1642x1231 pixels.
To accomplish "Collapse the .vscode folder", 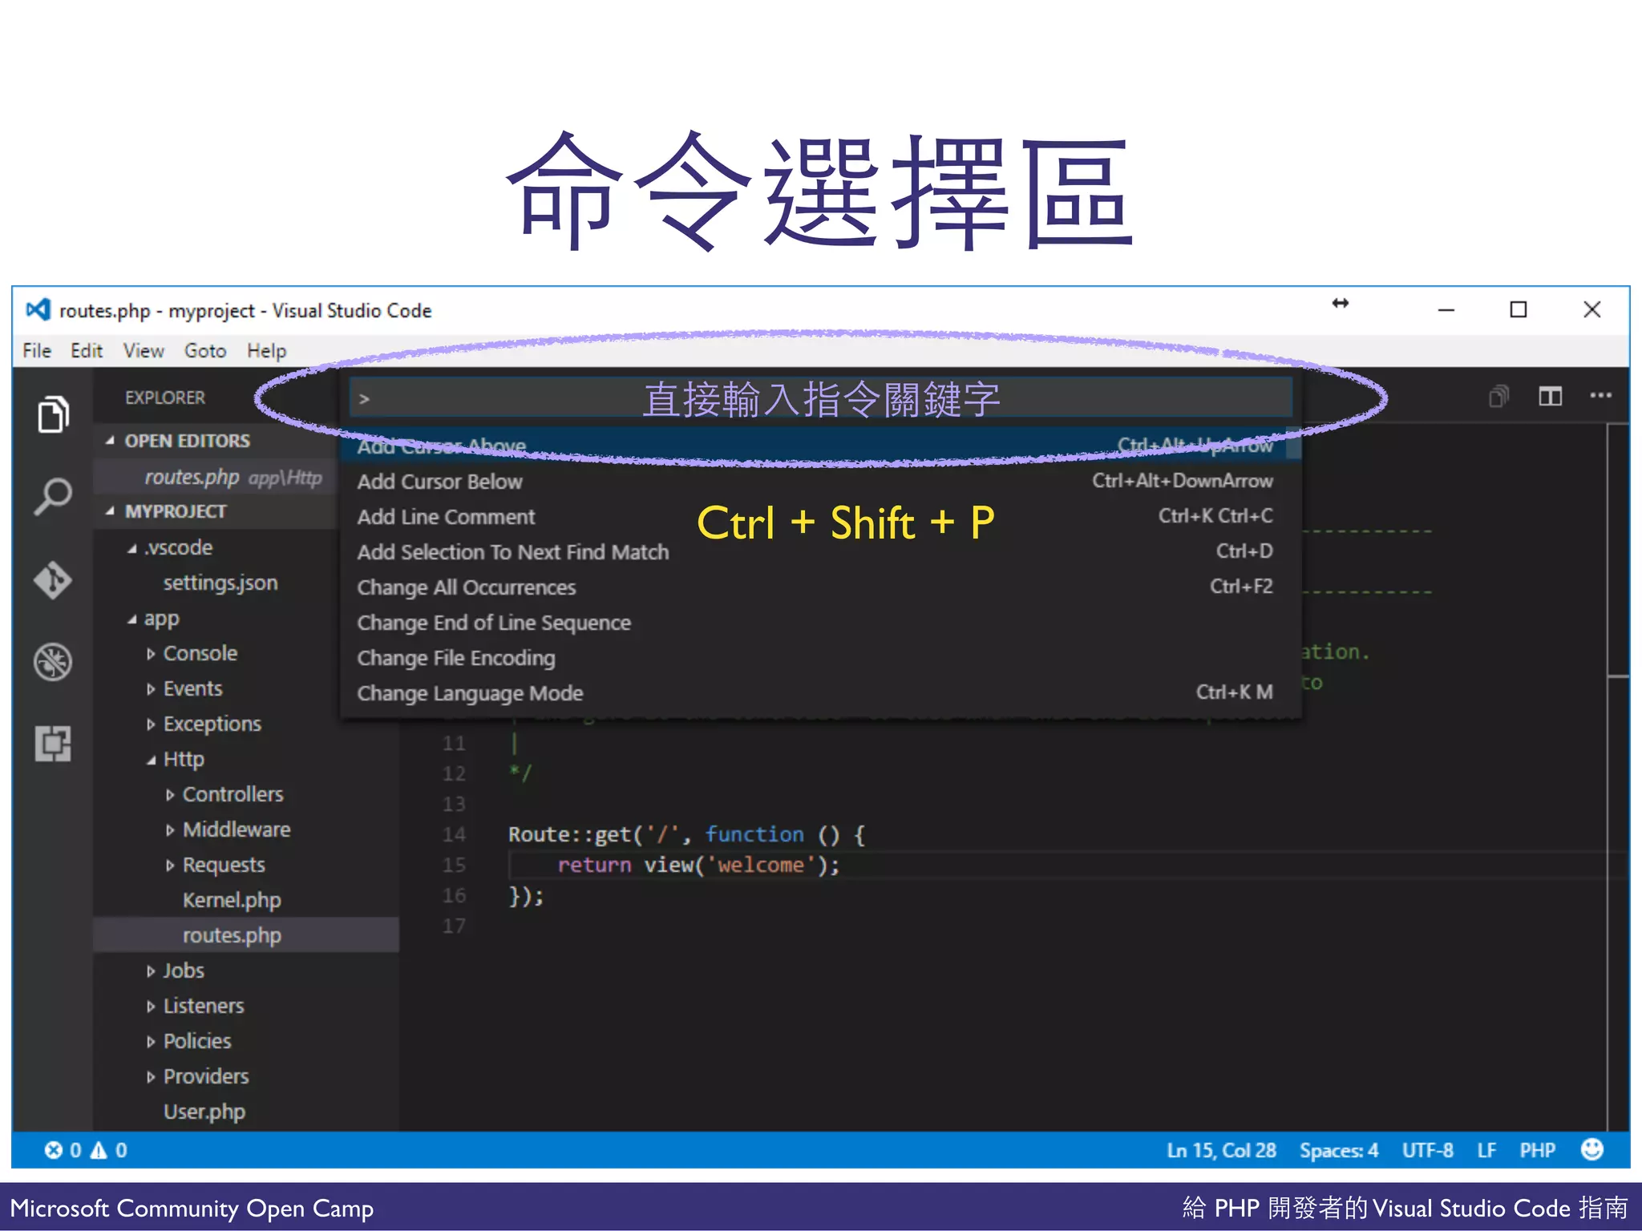I will [x=131, y=549].
